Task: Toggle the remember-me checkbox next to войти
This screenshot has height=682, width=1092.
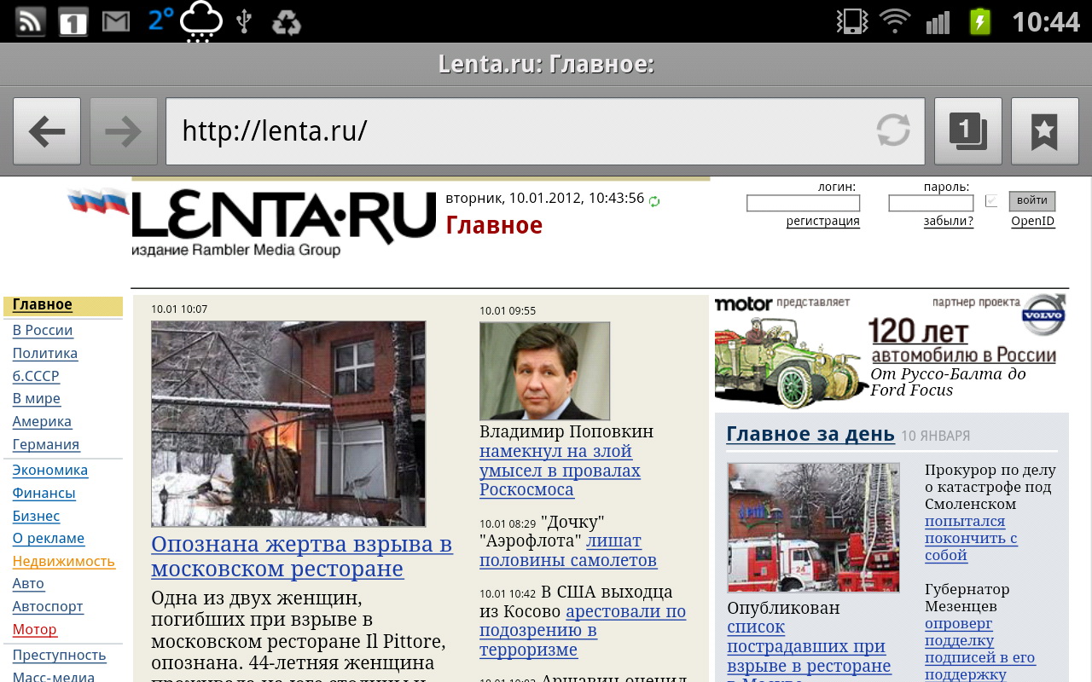Action: click(x=990, y=201)
